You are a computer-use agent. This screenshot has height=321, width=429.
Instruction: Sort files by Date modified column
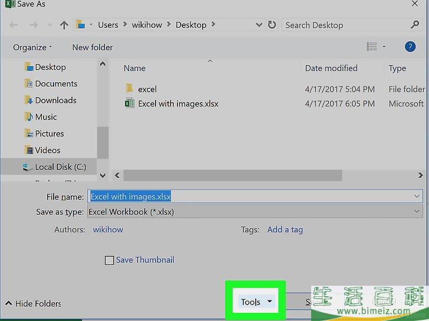point(331,68)
